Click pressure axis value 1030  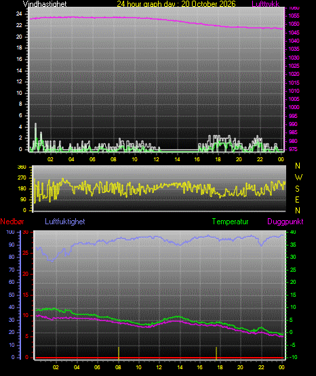tap(294, 58)
